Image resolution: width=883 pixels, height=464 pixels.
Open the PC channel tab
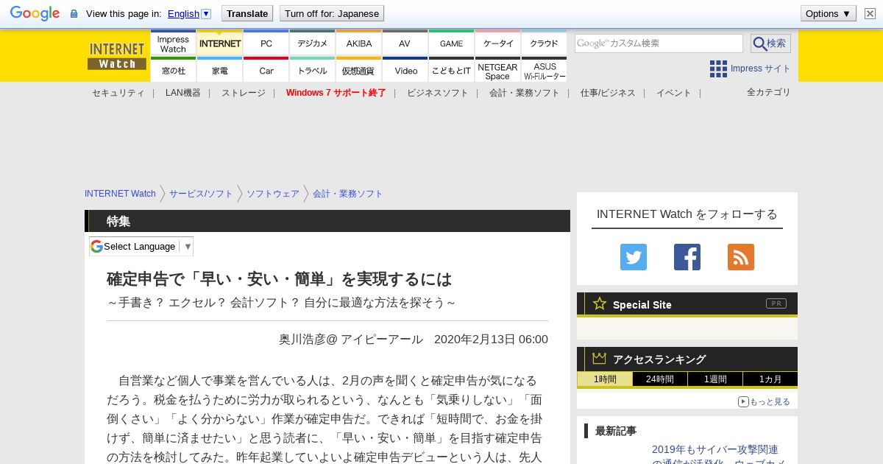(x=266, y=43)
